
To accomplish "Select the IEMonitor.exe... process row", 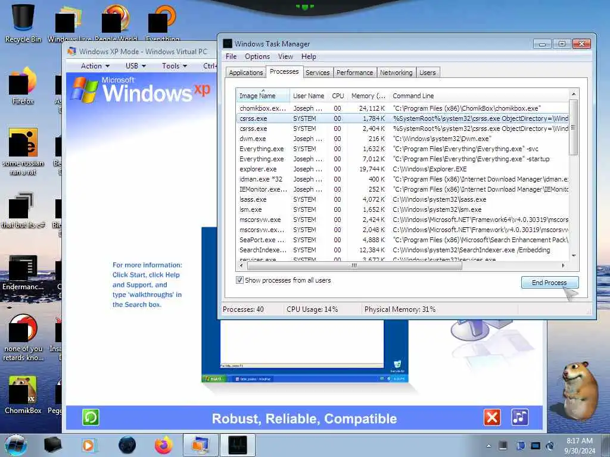I will 403,189.
